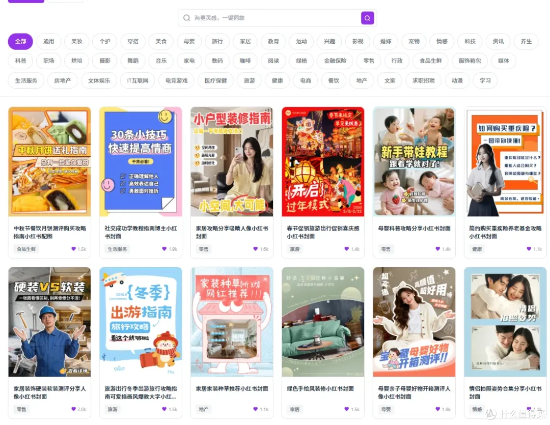Open the 30条小技巧快速提高情商 template thumbnail
The image size is (550, 425).
141,162
